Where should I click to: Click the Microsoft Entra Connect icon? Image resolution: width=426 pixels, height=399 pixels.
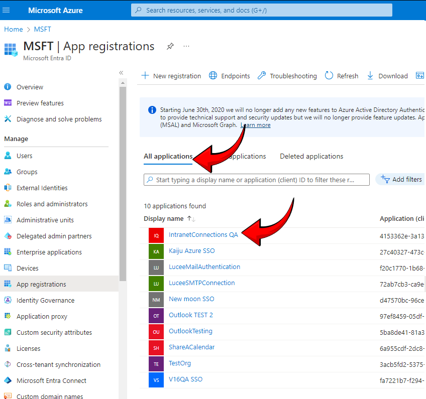point(8,380)
